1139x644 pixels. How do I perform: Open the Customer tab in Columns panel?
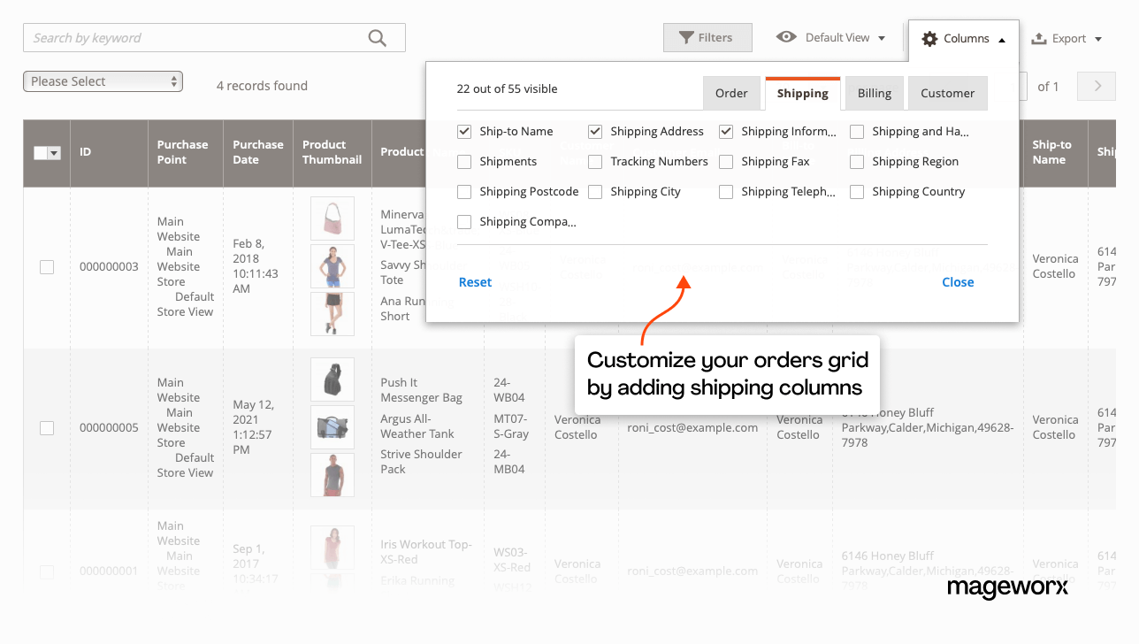[947, 92]
